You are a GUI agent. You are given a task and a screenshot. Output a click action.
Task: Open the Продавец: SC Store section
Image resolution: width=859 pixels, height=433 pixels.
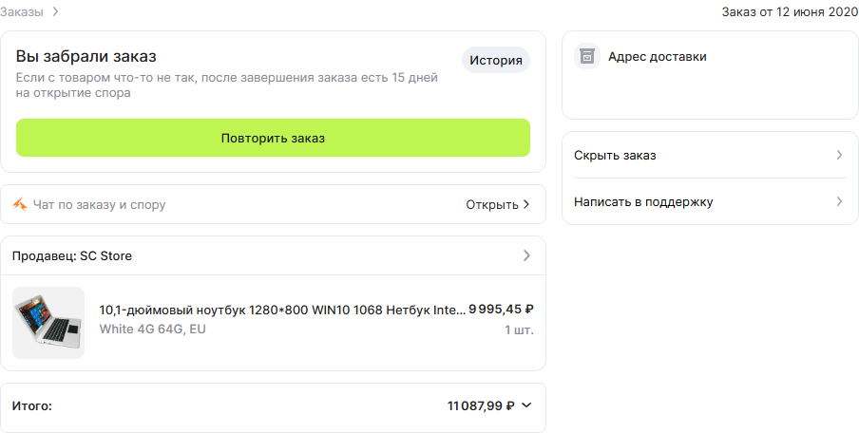pyautogui.click(x=273, y=255)
